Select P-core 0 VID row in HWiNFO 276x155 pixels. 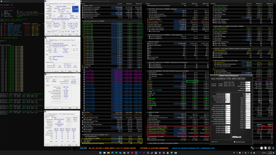tap(113, 24)
